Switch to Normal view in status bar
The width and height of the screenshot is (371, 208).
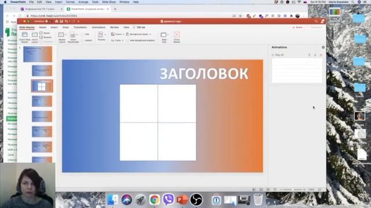(254, 190)
